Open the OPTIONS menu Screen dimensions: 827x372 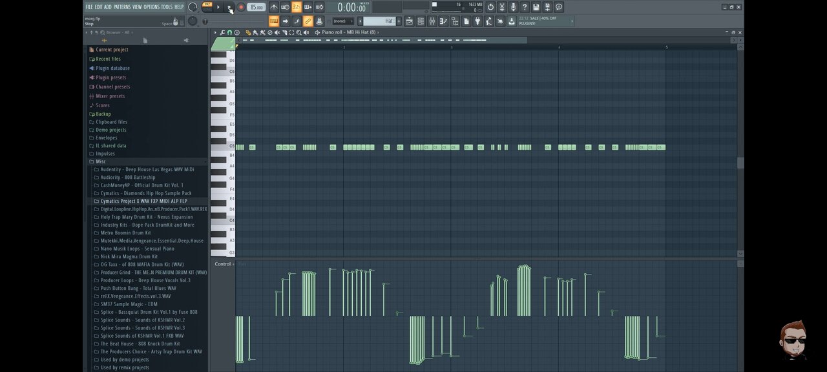[x=151, y=7]
